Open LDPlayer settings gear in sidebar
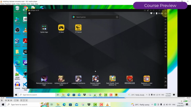Image resolution: width=191 pixels, height=107 pixels. 166,13
